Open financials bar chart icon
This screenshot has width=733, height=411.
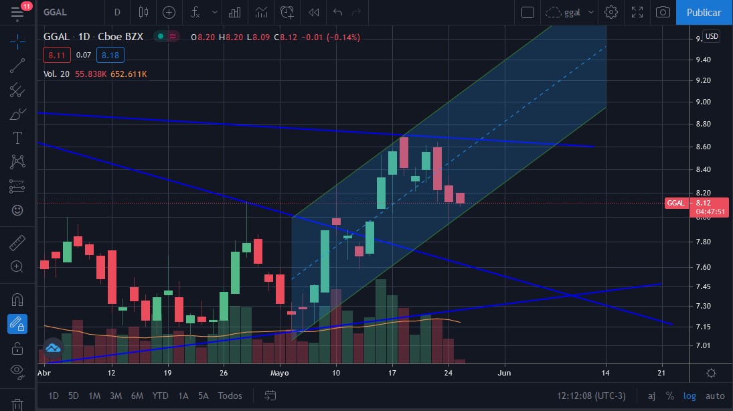(235, 13)
